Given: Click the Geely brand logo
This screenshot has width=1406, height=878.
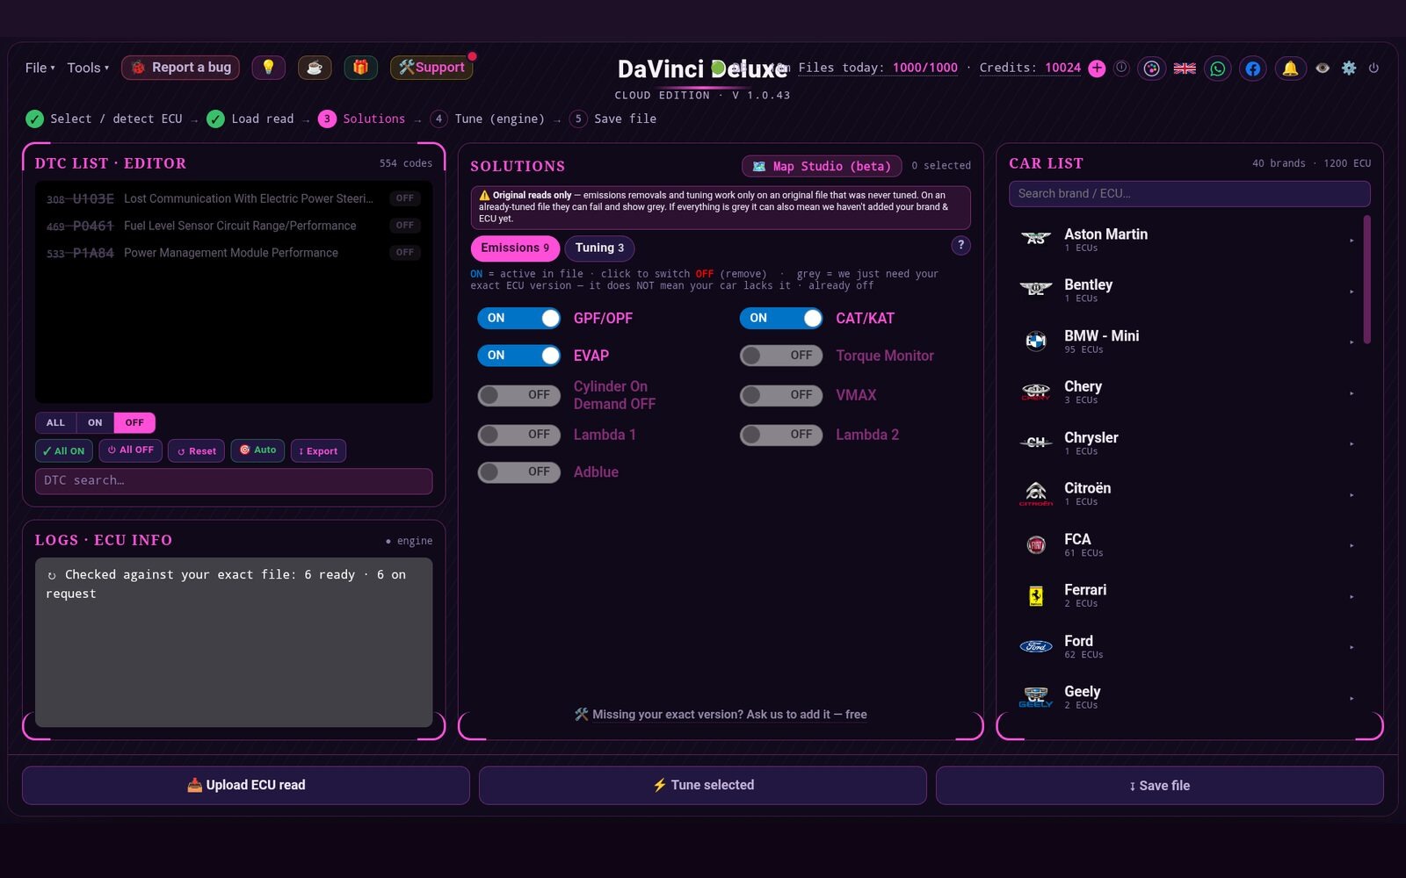Looking at the screenshot, I should point(1036,697).
